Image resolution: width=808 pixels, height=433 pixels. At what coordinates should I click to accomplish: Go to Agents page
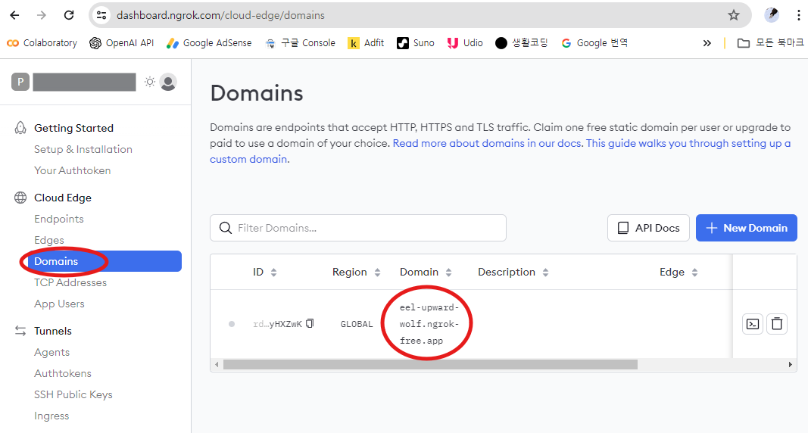pyautogui.click(x=51, y=352)
